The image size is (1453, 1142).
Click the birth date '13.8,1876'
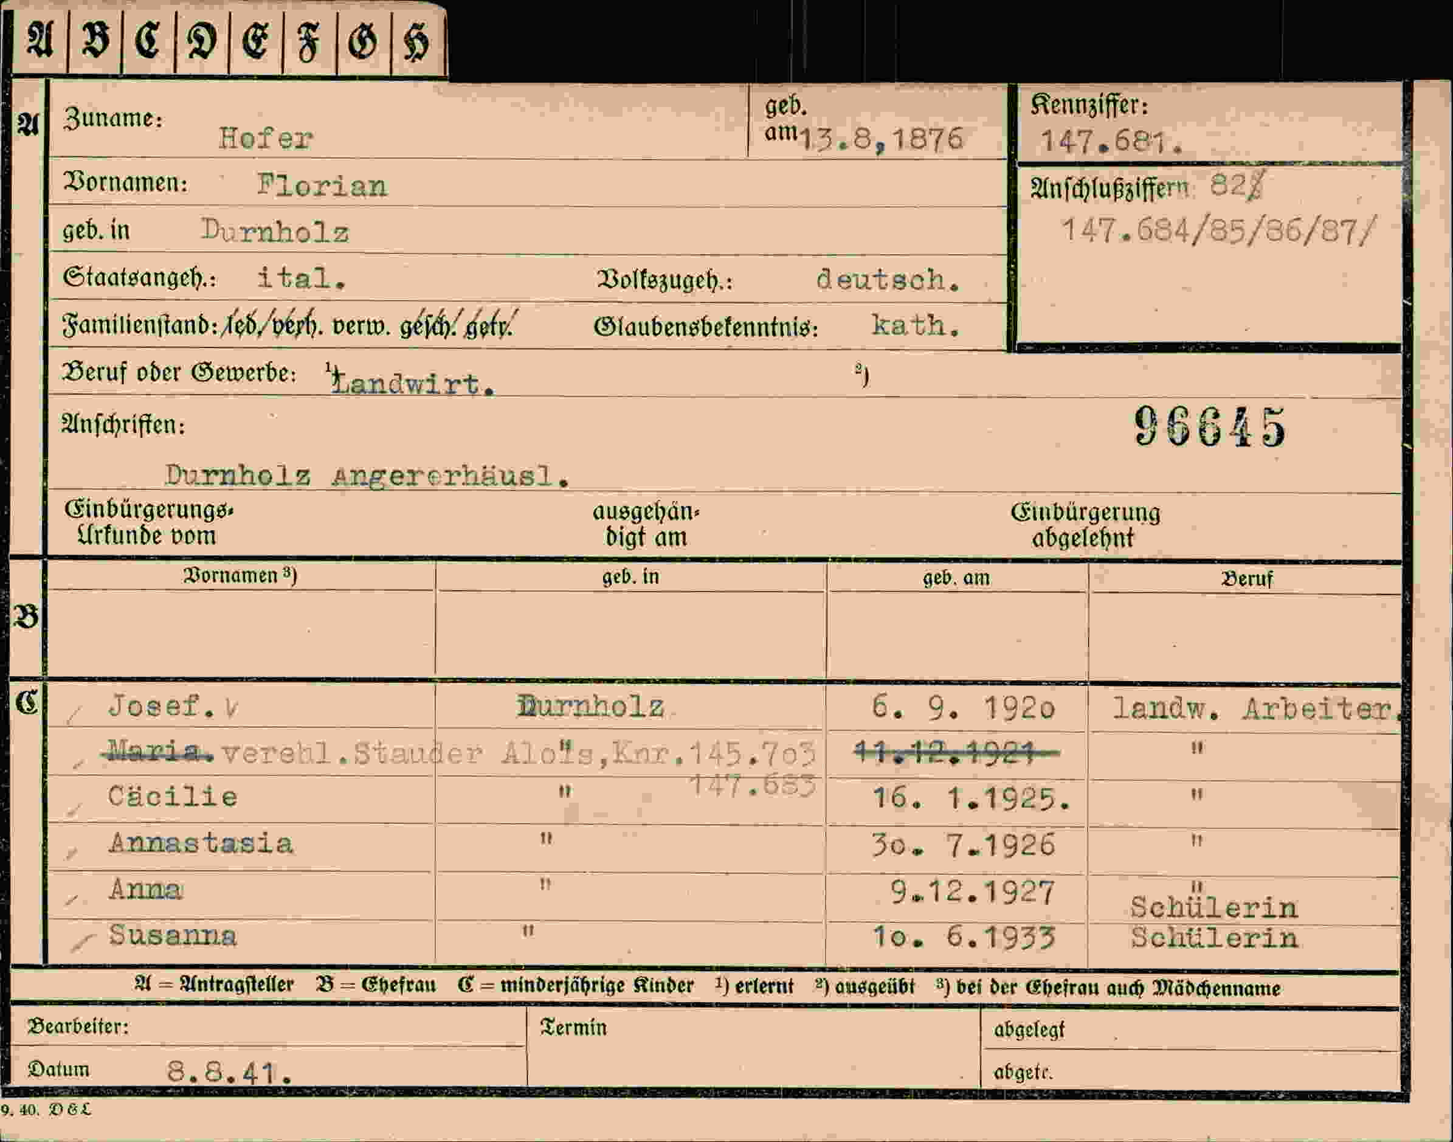882,139
